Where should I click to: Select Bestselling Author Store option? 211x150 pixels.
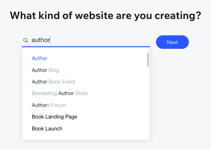(60, 93)
